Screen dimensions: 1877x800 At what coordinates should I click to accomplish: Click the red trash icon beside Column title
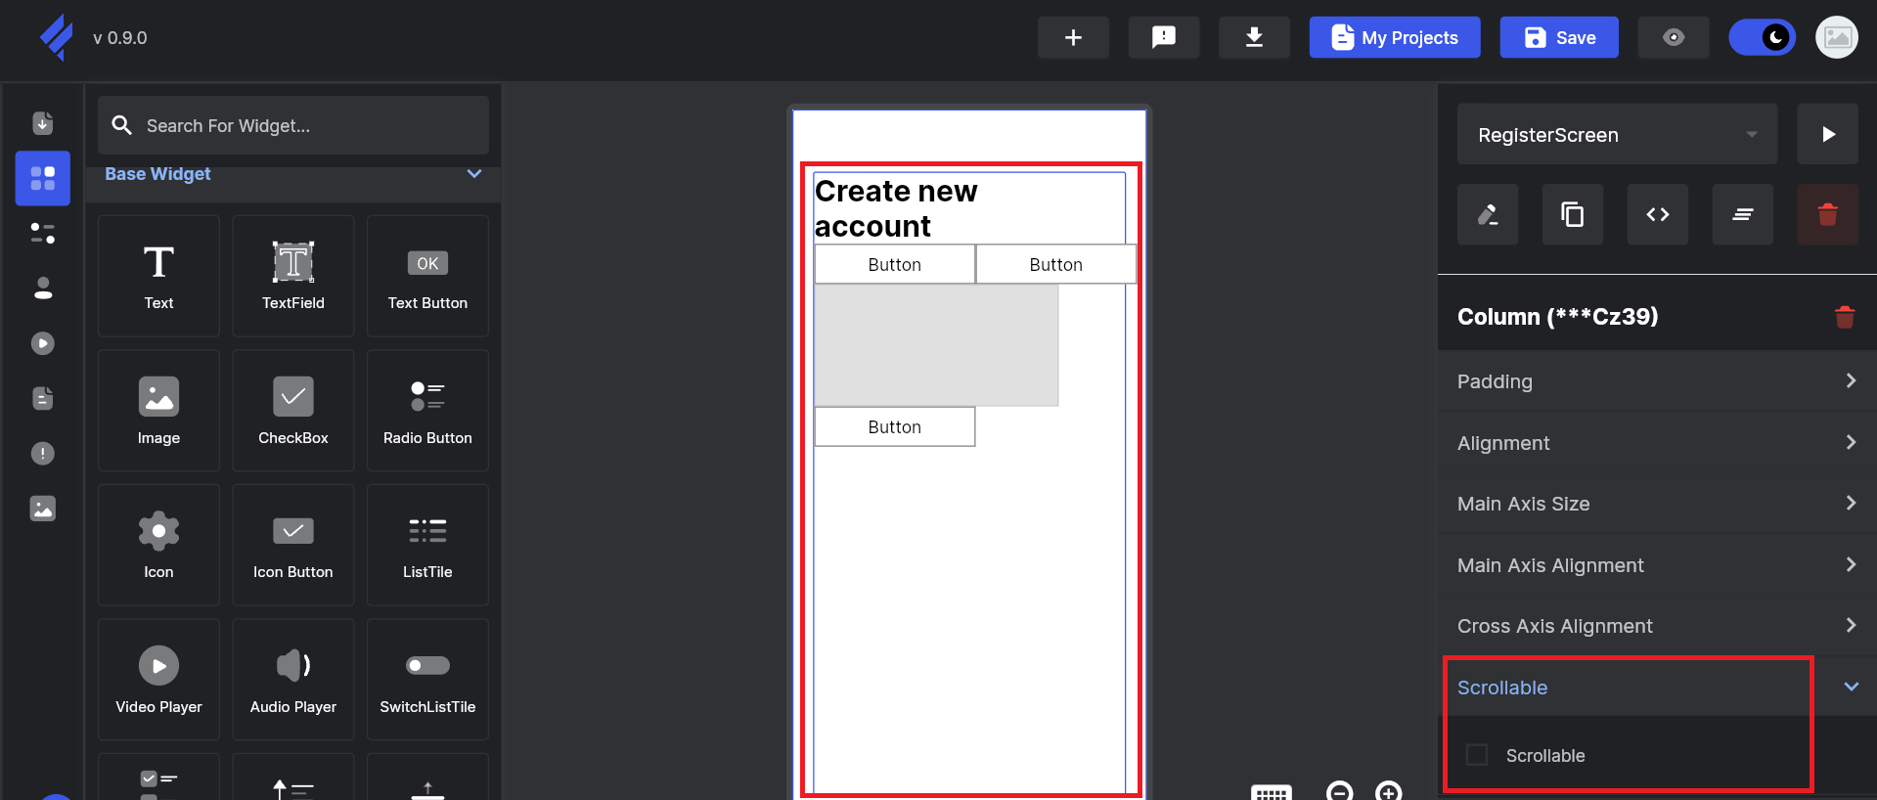[1844, 317]
